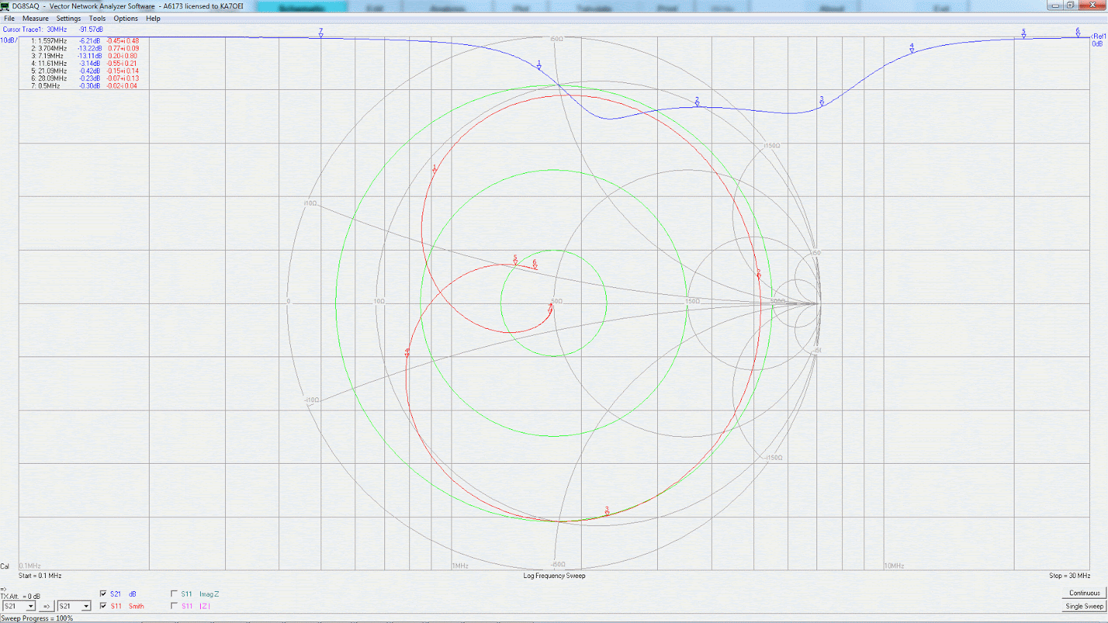
Task: Click the ImagZ format label
Action: pyautogui.click(x=209, y=594)
